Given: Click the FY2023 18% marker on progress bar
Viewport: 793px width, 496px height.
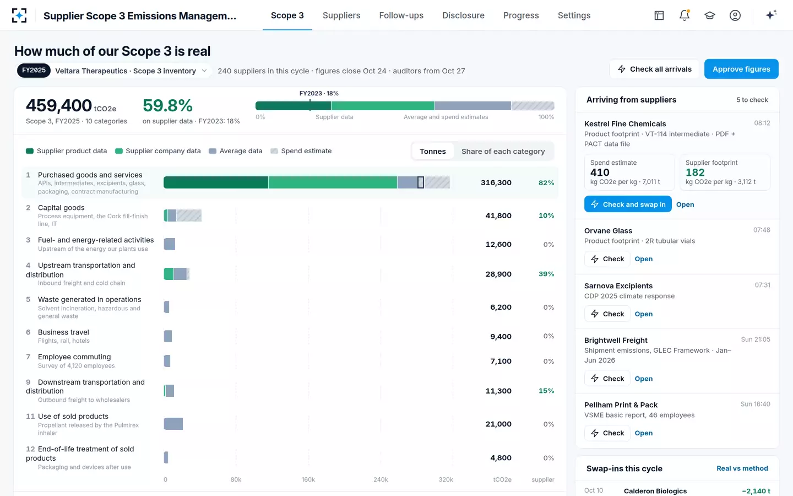Looking at the screenshot, I should coord(318,94).
